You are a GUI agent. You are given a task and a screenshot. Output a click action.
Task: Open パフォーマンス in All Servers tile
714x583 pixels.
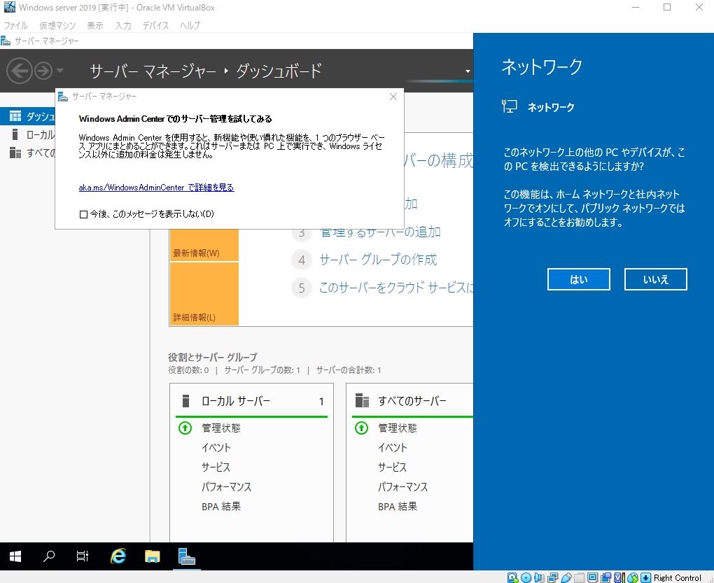402,487
